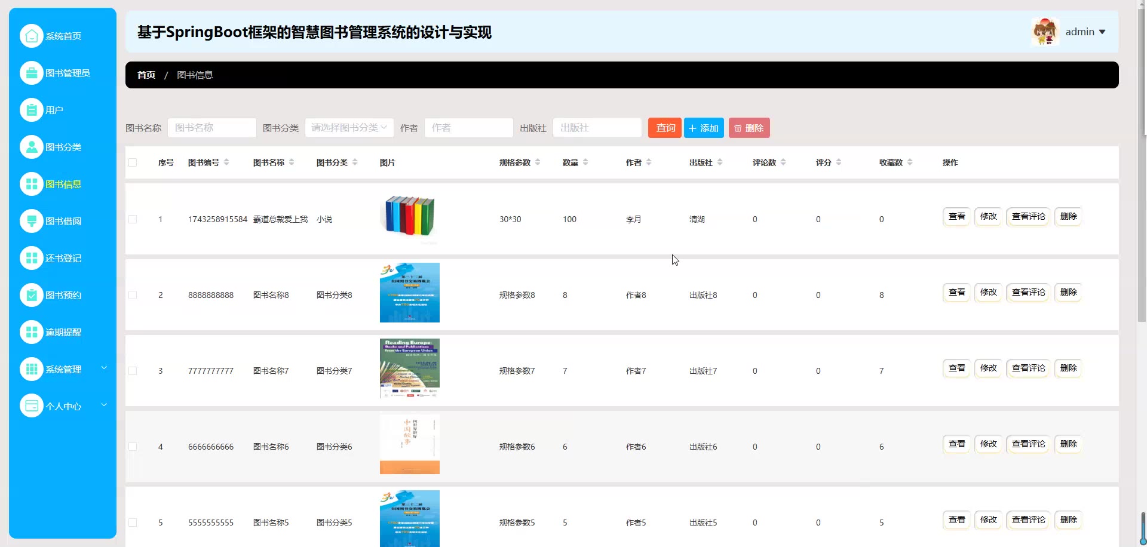The image size is (1147, 547).
Task: Click the 用户 clipboard icon in sidebar
Action: coord(31,110)
